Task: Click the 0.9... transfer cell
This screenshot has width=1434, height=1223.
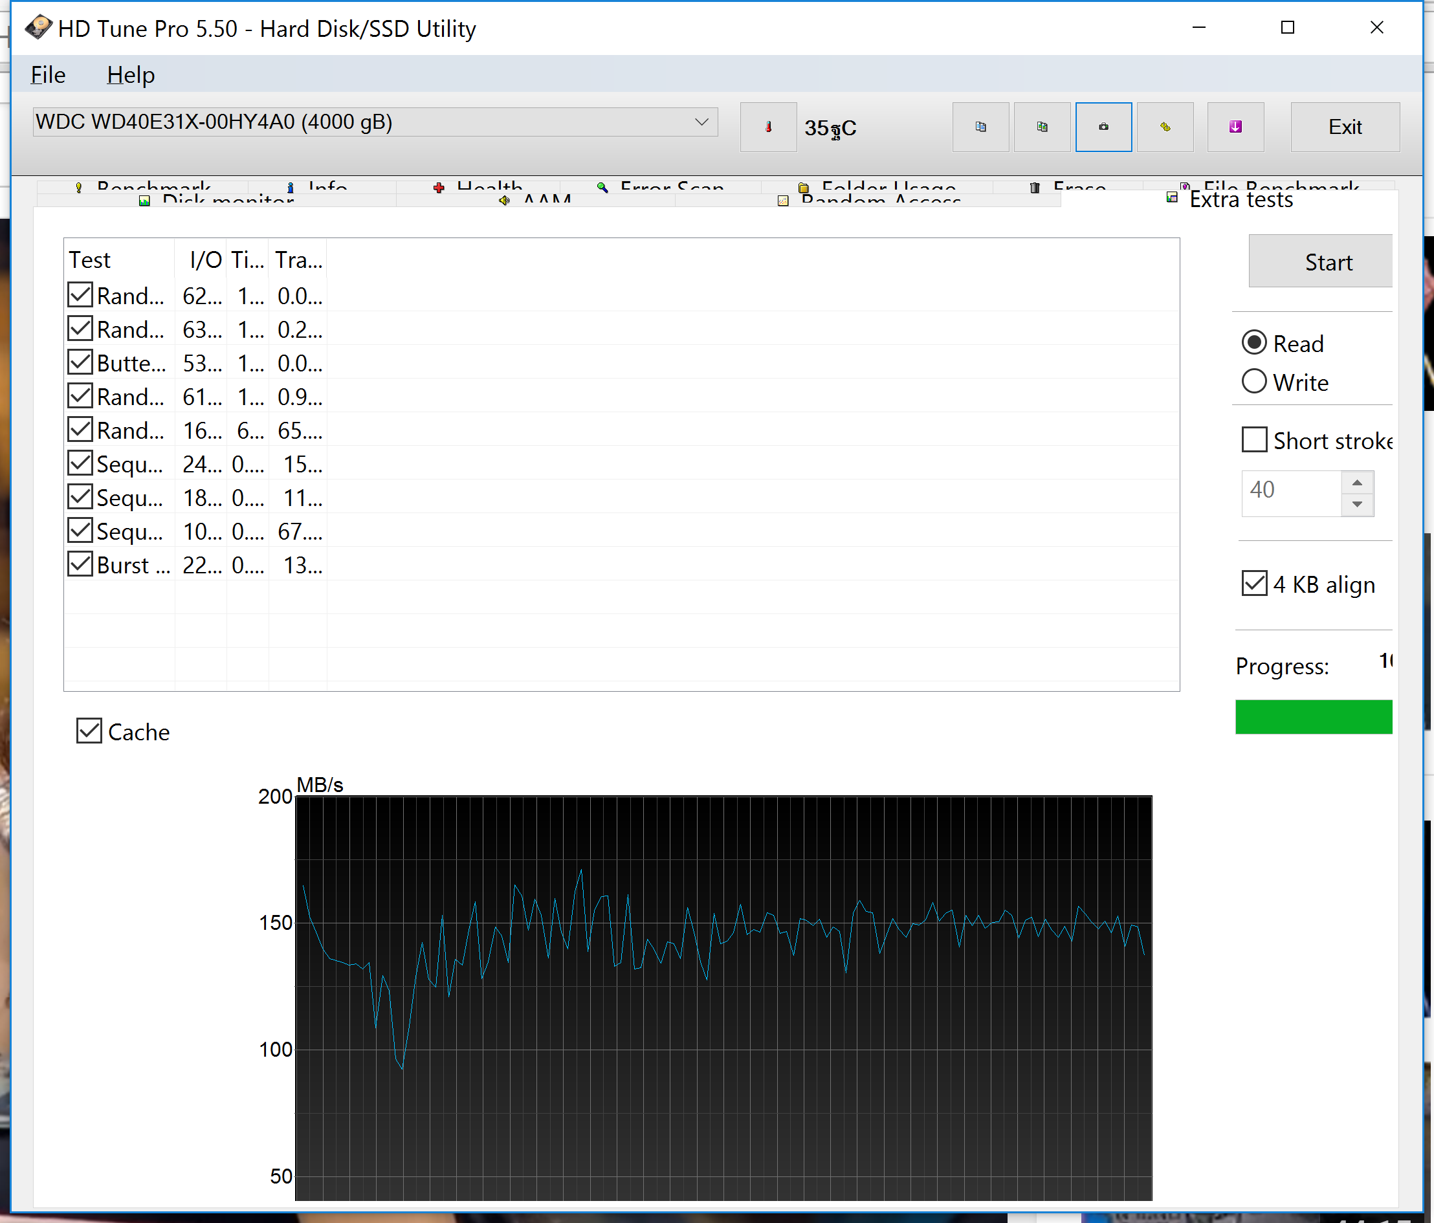Action: [300, 397]
